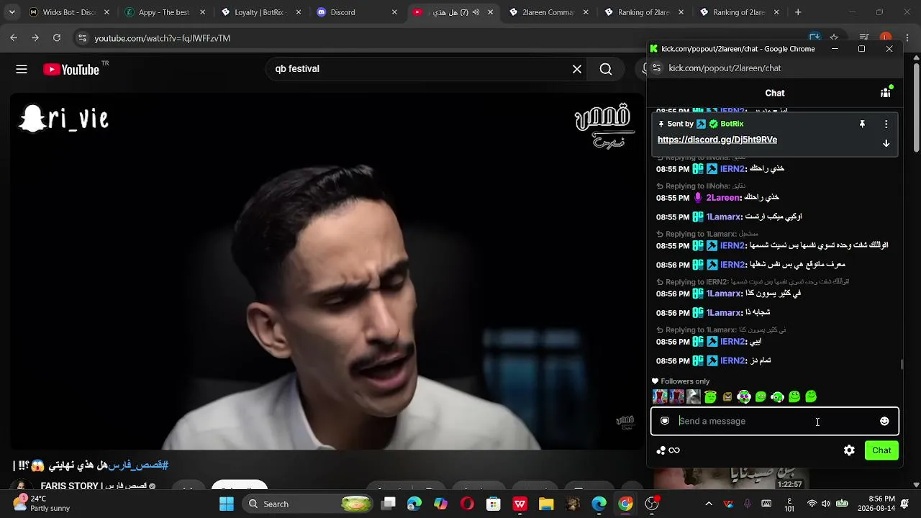
Task: Open the 2Lareen username in chat
Action: (723, 198)
